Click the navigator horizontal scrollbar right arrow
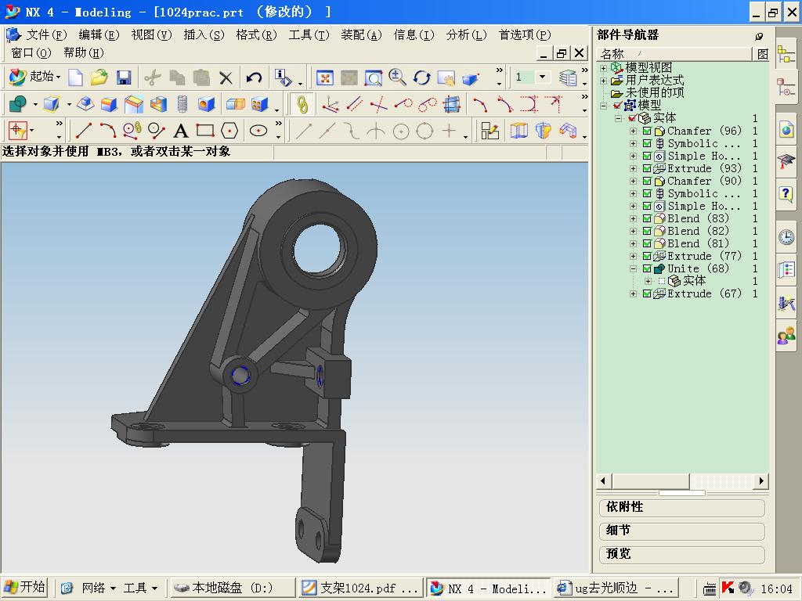This screenshot has height=601, width=802. point(761,481)
